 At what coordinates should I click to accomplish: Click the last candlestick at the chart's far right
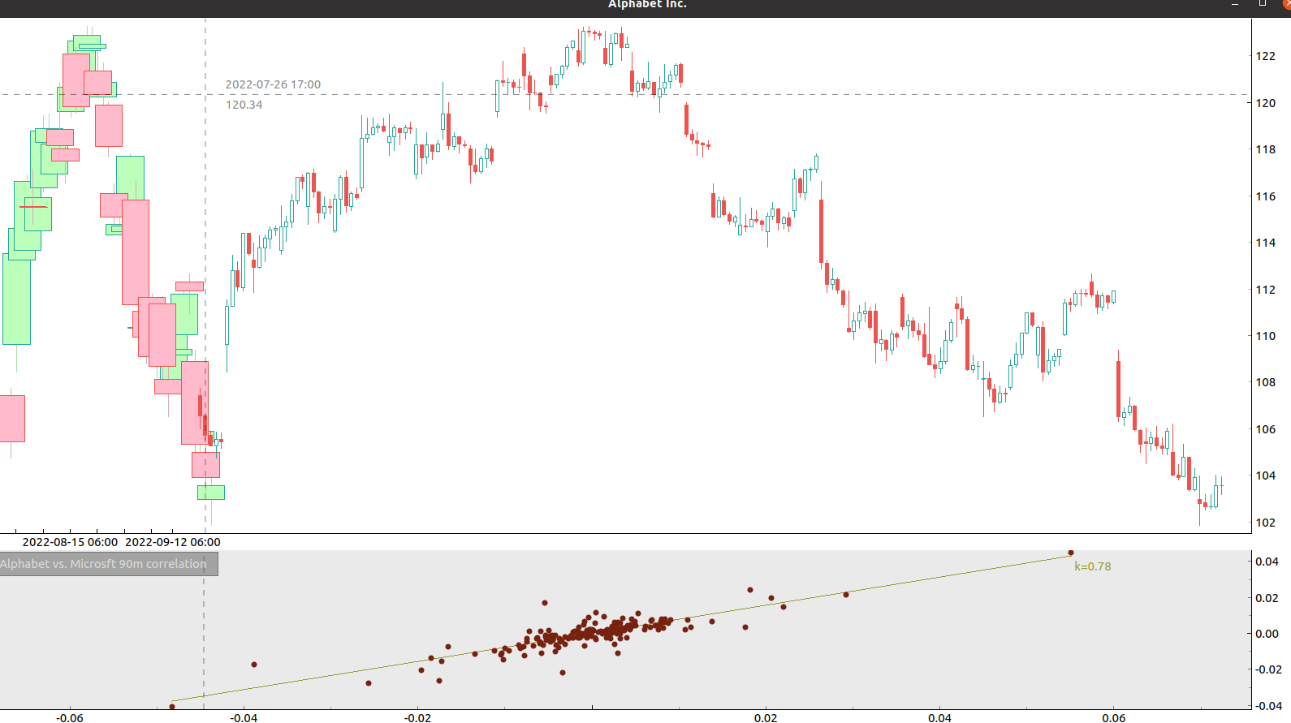click(x=1221, y=486)
